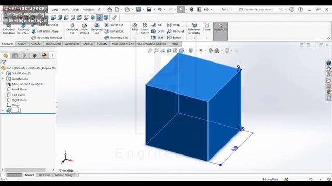
Task: Click the FeatureManager filter funnel icon
Action: click(4, 62)
